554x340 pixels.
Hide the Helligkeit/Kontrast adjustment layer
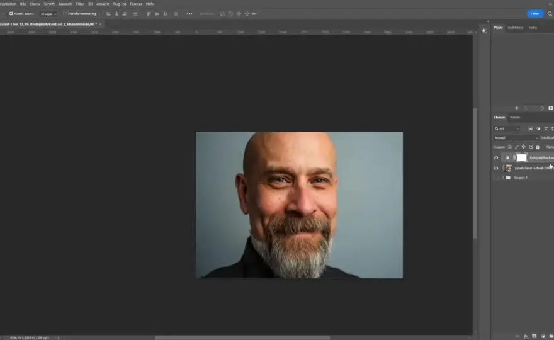(x=496, y=157)
